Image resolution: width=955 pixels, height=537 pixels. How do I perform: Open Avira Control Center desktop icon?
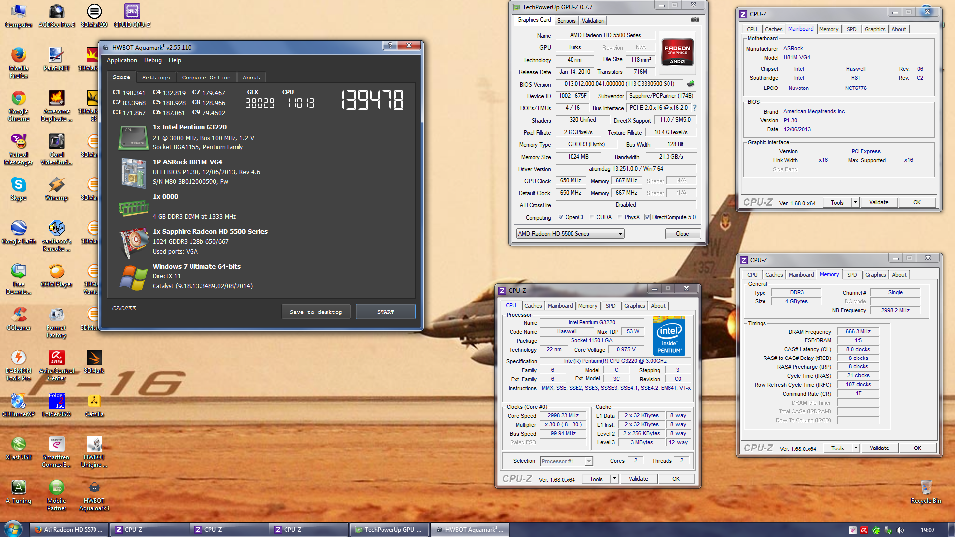click(x=56, y=365)
